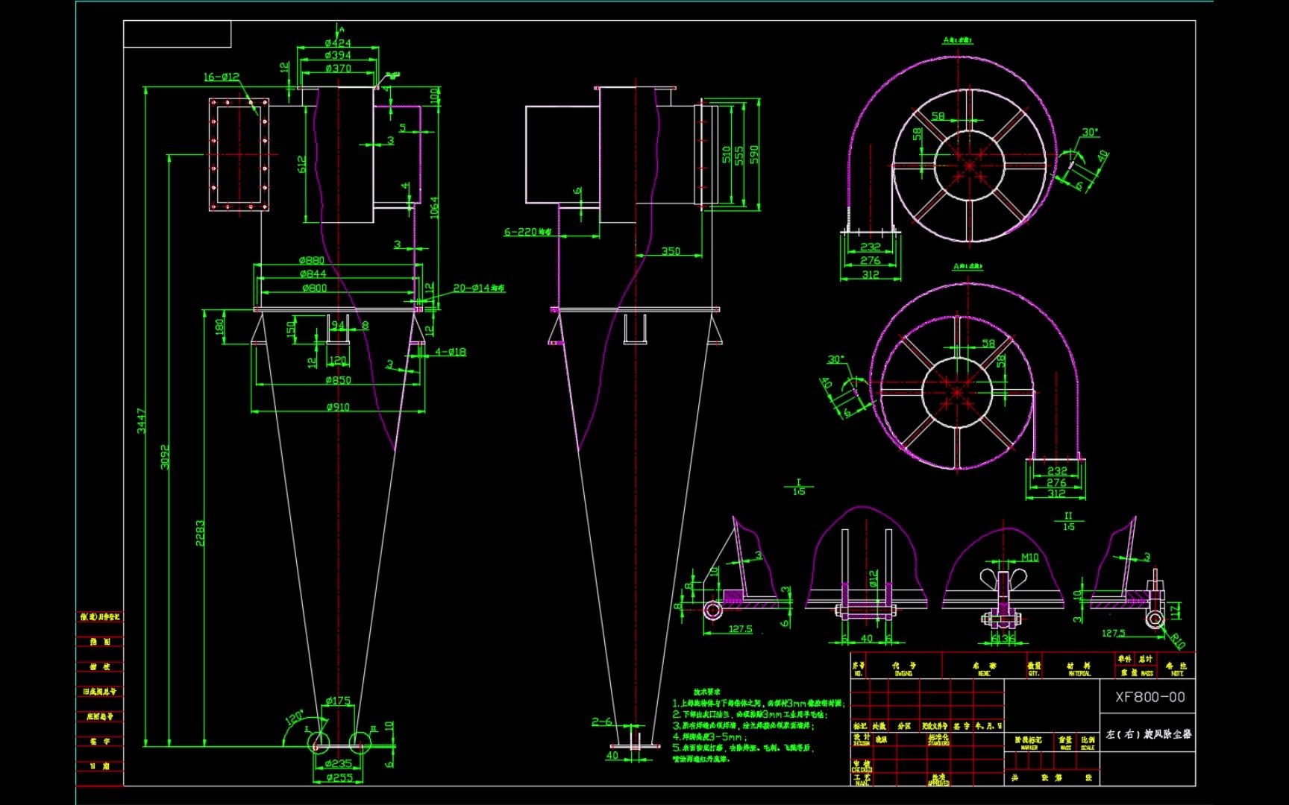Click the ø235 outlet flange dimension

click(x=338, y=763)
